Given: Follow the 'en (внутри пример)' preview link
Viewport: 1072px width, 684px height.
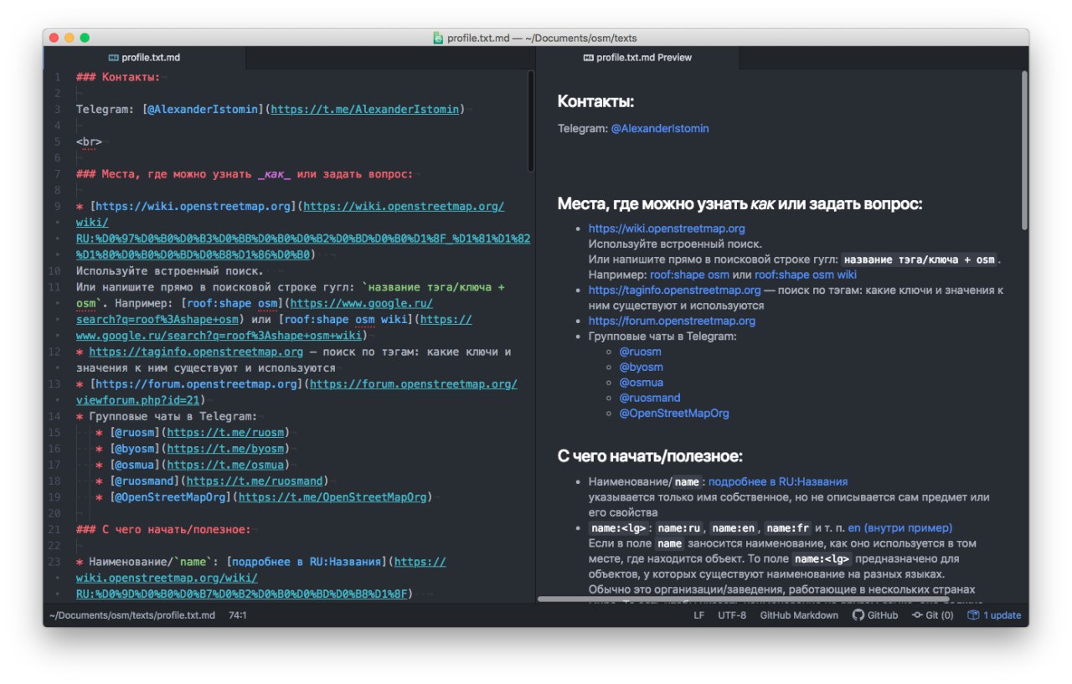Looking at the screenshot, I should click(x=900, y=528).
